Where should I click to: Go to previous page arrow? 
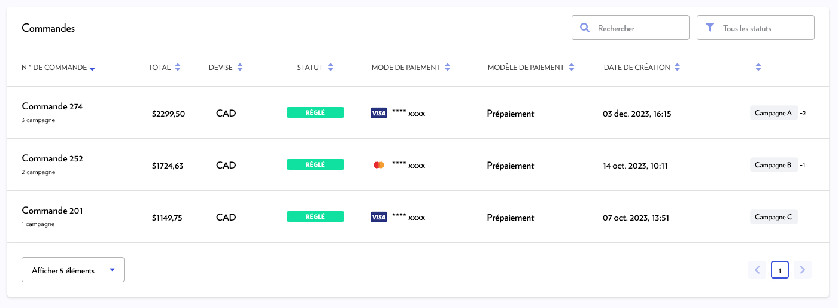(757, 270)
